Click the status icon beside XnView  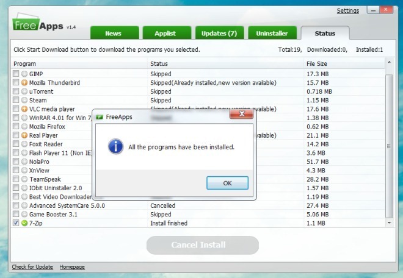coord(24,171)
